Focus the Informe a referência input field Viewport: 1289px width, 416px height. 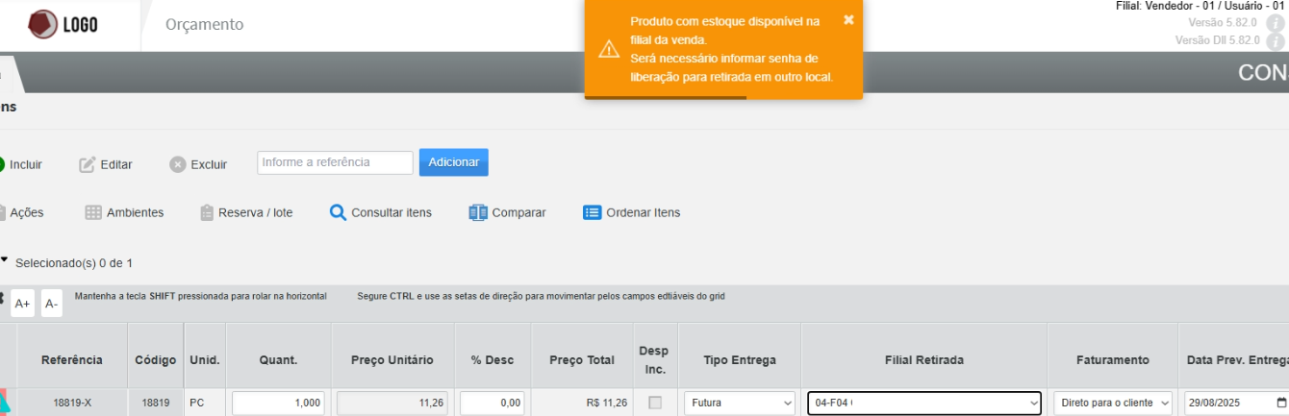point(335,162)
